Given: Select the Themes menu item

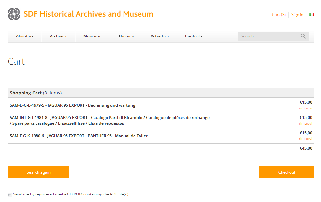Looking at the screenshot, I should (126, 36).
